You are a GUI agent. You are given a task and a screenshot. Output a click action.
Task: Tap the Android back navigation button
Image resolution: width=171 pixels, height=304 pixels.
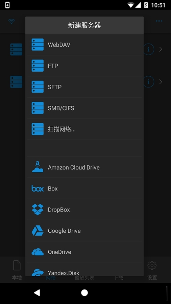(37, 293)
